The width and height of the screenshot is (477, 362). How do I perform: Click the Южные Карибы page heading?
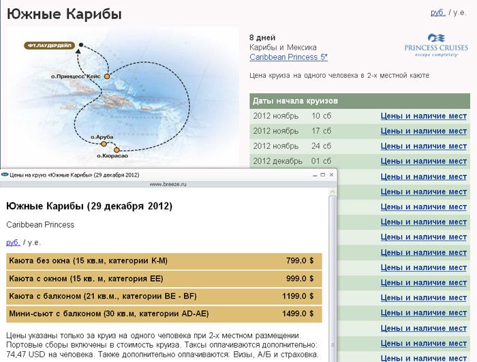[64, 14]
